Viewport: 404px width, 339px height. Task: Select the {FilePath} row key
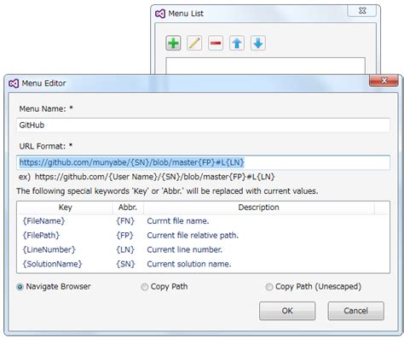point(41,236)
